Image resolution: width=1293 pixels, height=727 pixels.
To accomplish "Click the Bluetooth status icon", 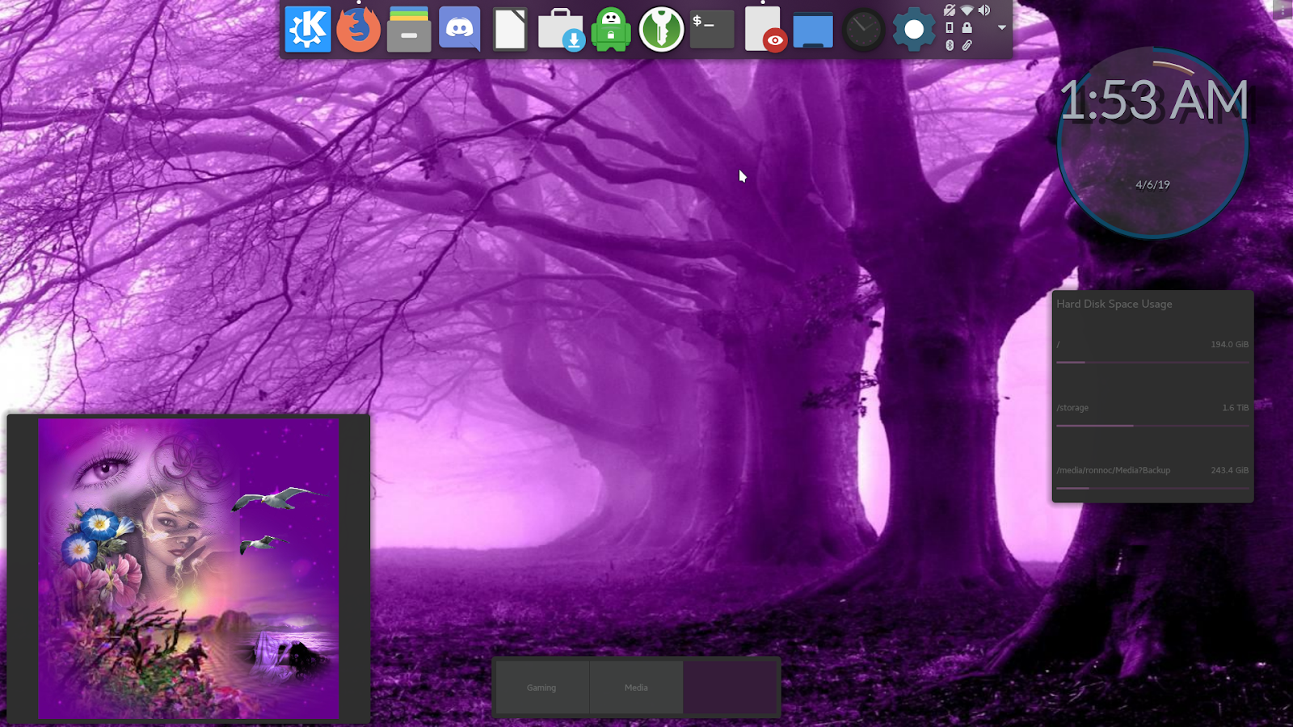I will point(950,44).
